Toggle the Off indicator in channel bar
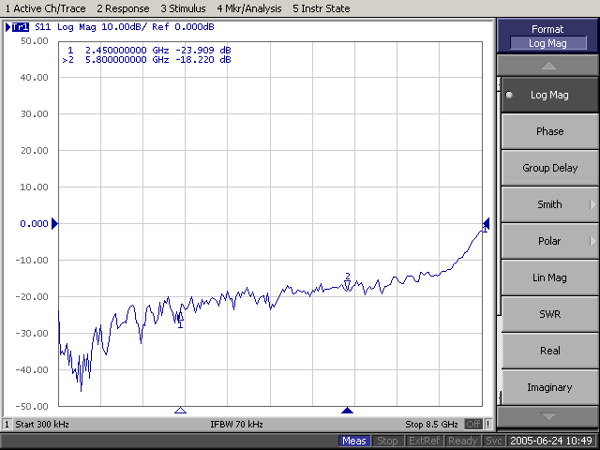Viewport: 600px width, 450px height. tap(473, 424)
